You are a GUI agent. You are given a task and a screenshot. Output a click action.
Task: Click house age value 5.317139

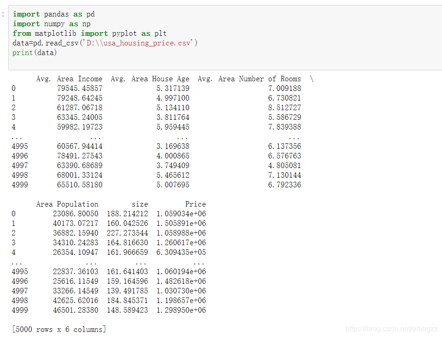pos(173,88)
